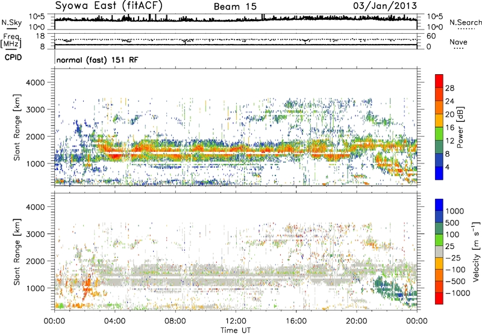Click the "28" power colorbar label
The height and width of the screenshot is (334, 482).
[x=449, y=88]
